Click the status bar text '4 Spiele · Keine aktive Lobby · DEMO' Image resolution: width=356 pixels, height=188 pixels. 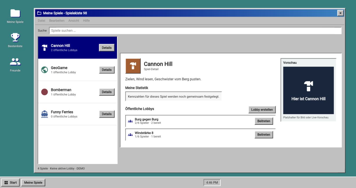61,169
